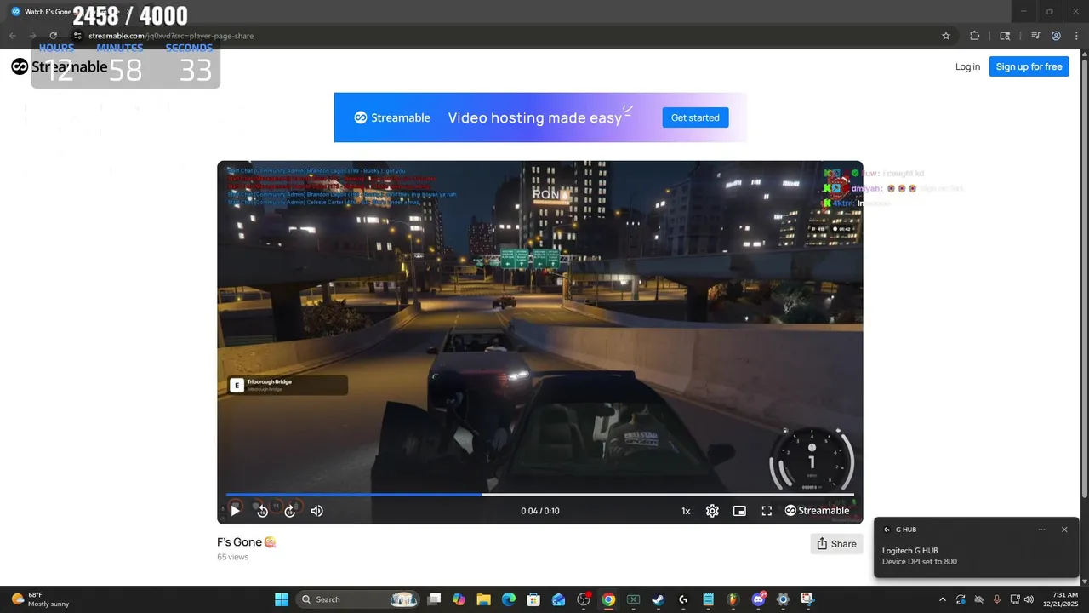Screen dimensions: 1089x613
Task: Click the streamable.com address bar
Action: click(x=510, y=36)
